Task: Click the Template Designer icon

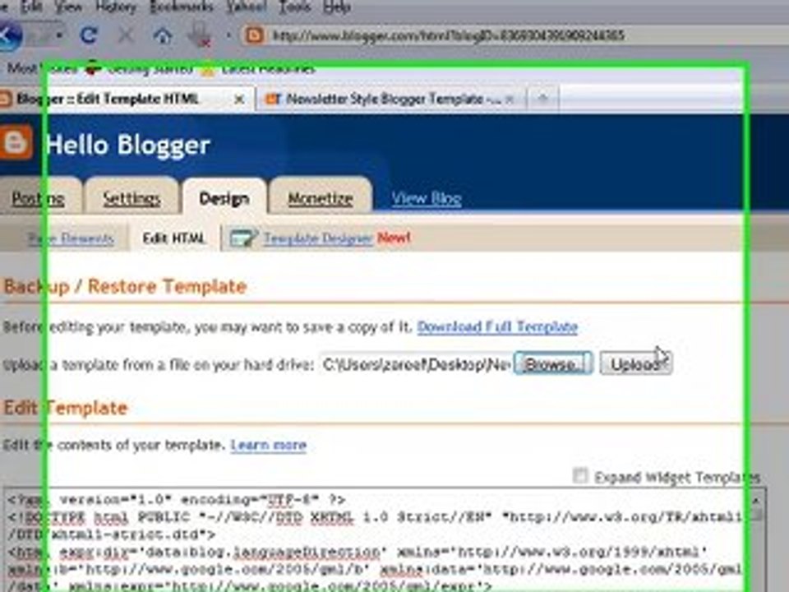Action: (243, 238)
